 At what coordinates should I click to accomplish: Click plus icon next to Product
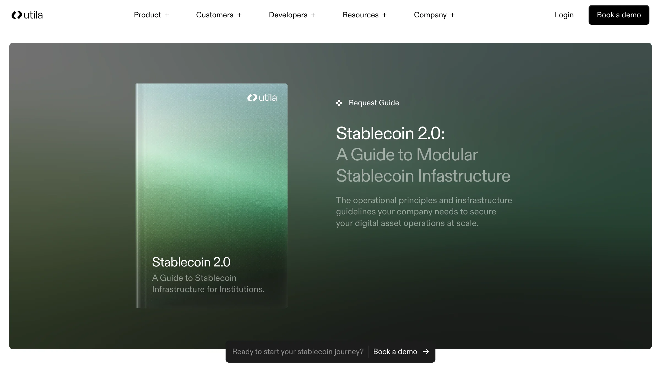coord(167,15)
